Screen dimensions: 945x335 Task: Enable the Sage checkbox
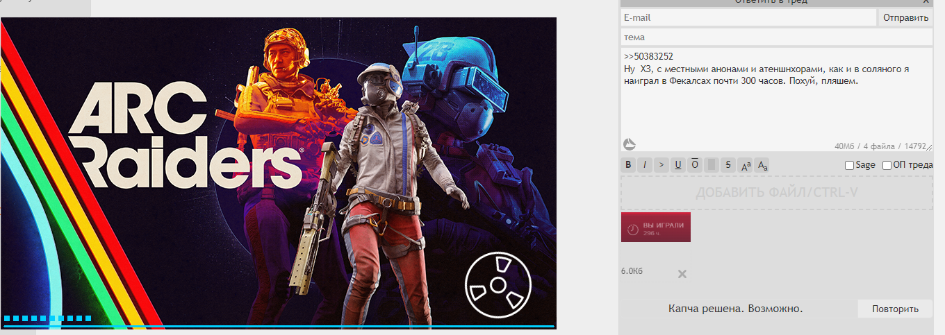[x=849, y=165]
